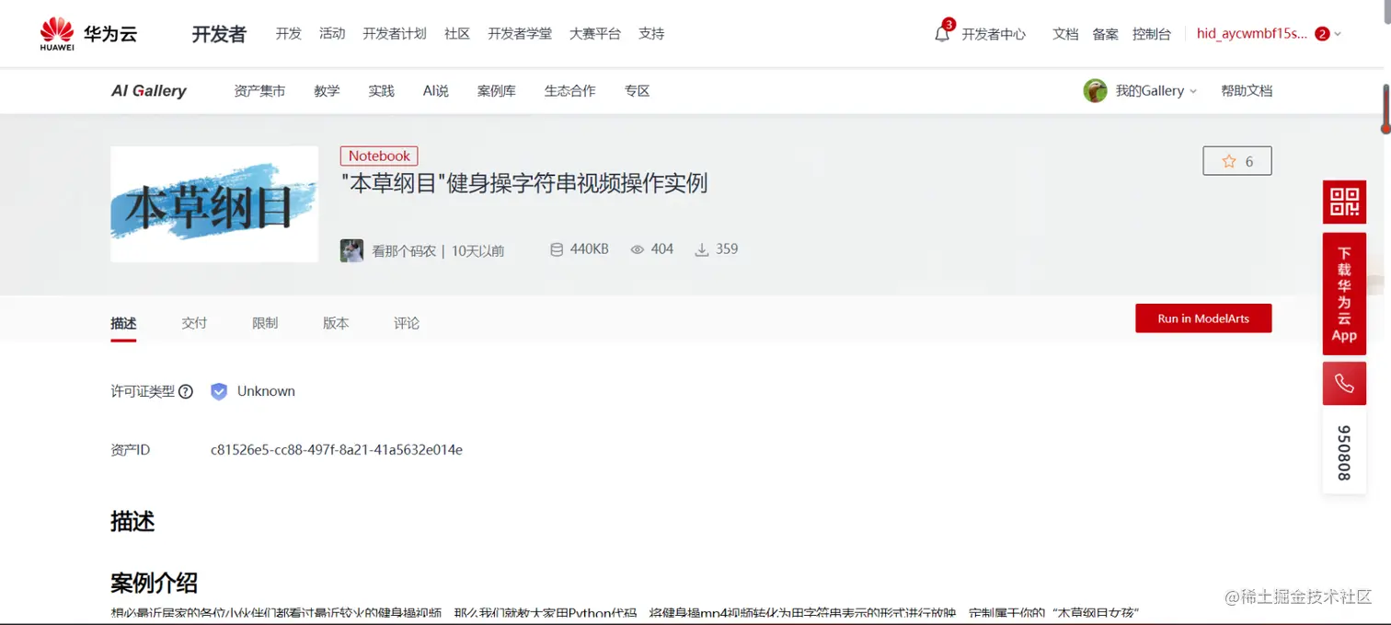Click the views eye icon
Viewport: 1391px width, 625px height.
pos(637,249)
